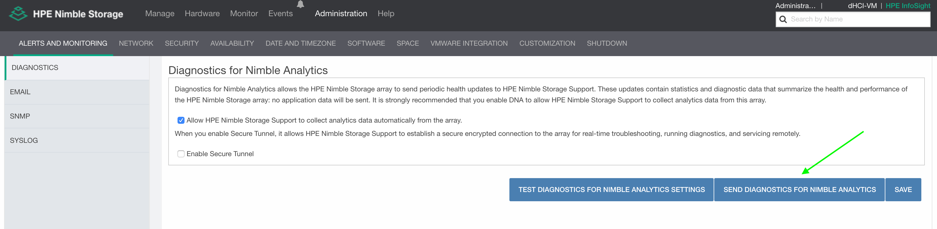Open the Hardware menu
This screenshot has height=229, width=937.
tap(202, 13)
